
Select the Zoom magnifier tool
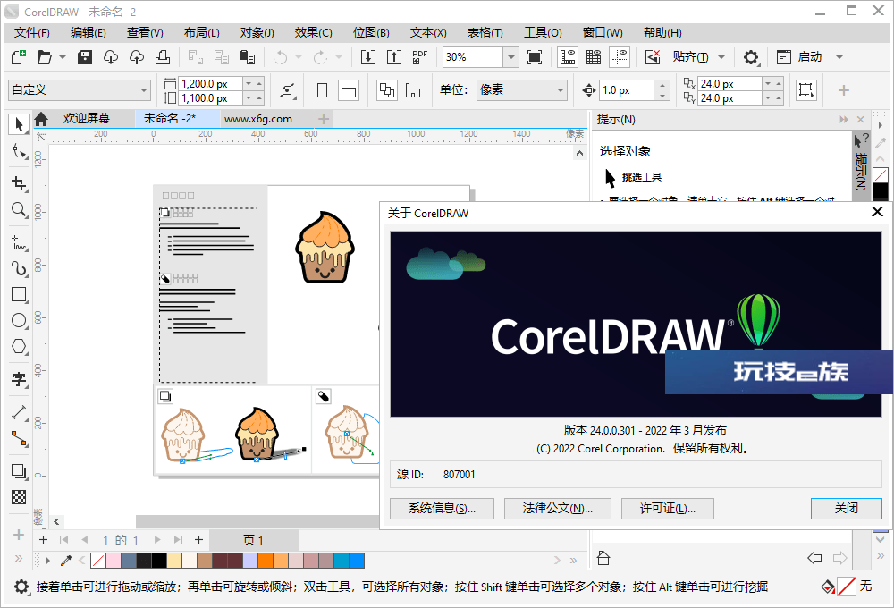[19, 210]
